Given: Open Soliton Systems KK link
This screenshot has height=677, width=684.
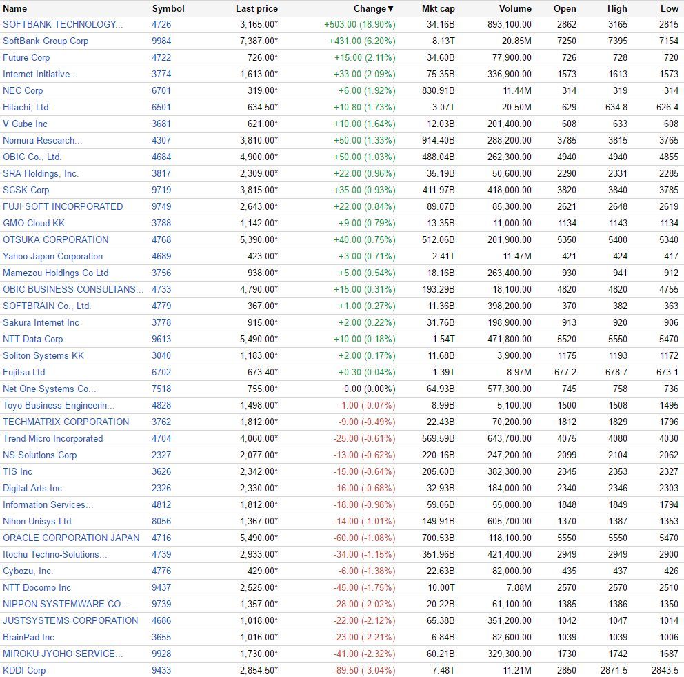Looking at the screenshot, I should click(x=43, y=355).
